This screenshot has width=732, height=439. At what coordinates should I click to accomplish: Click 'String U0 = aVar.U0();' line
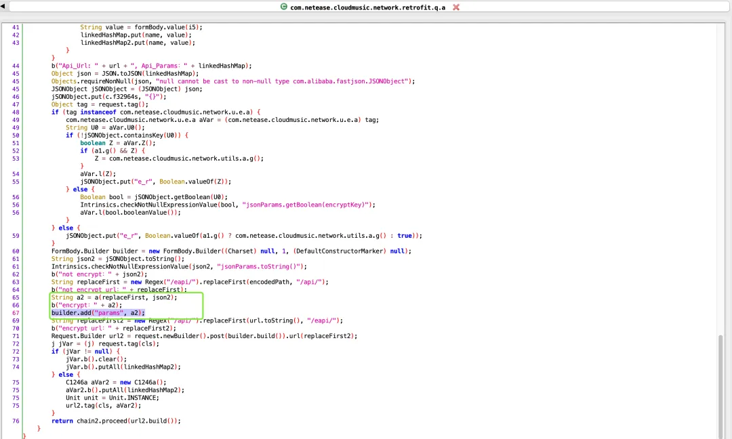105,127
